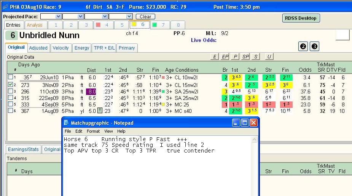Maximize the Matchupgraphic Notepad window
The width and height of the screenshot is (352, 196).
point(245,123)
